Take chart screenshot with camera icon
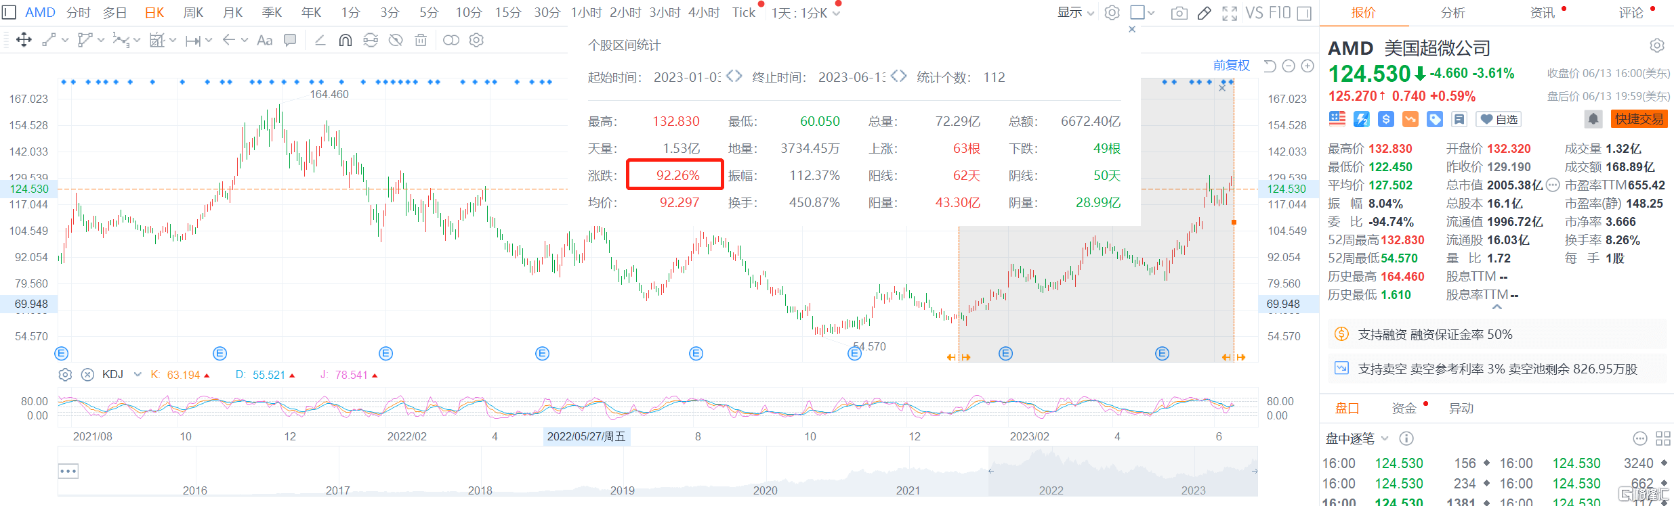This screenshot has height=506, width=1674. tap(1179, 13)
